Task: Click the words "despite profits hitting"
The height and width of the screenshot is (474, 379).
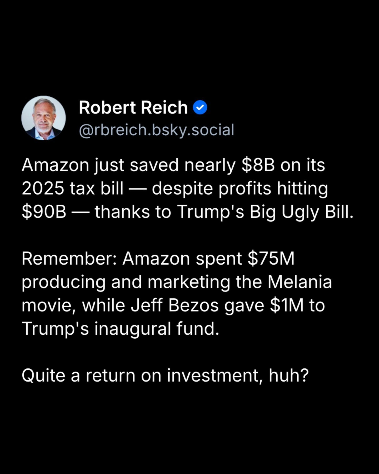Action: (240, 189)
